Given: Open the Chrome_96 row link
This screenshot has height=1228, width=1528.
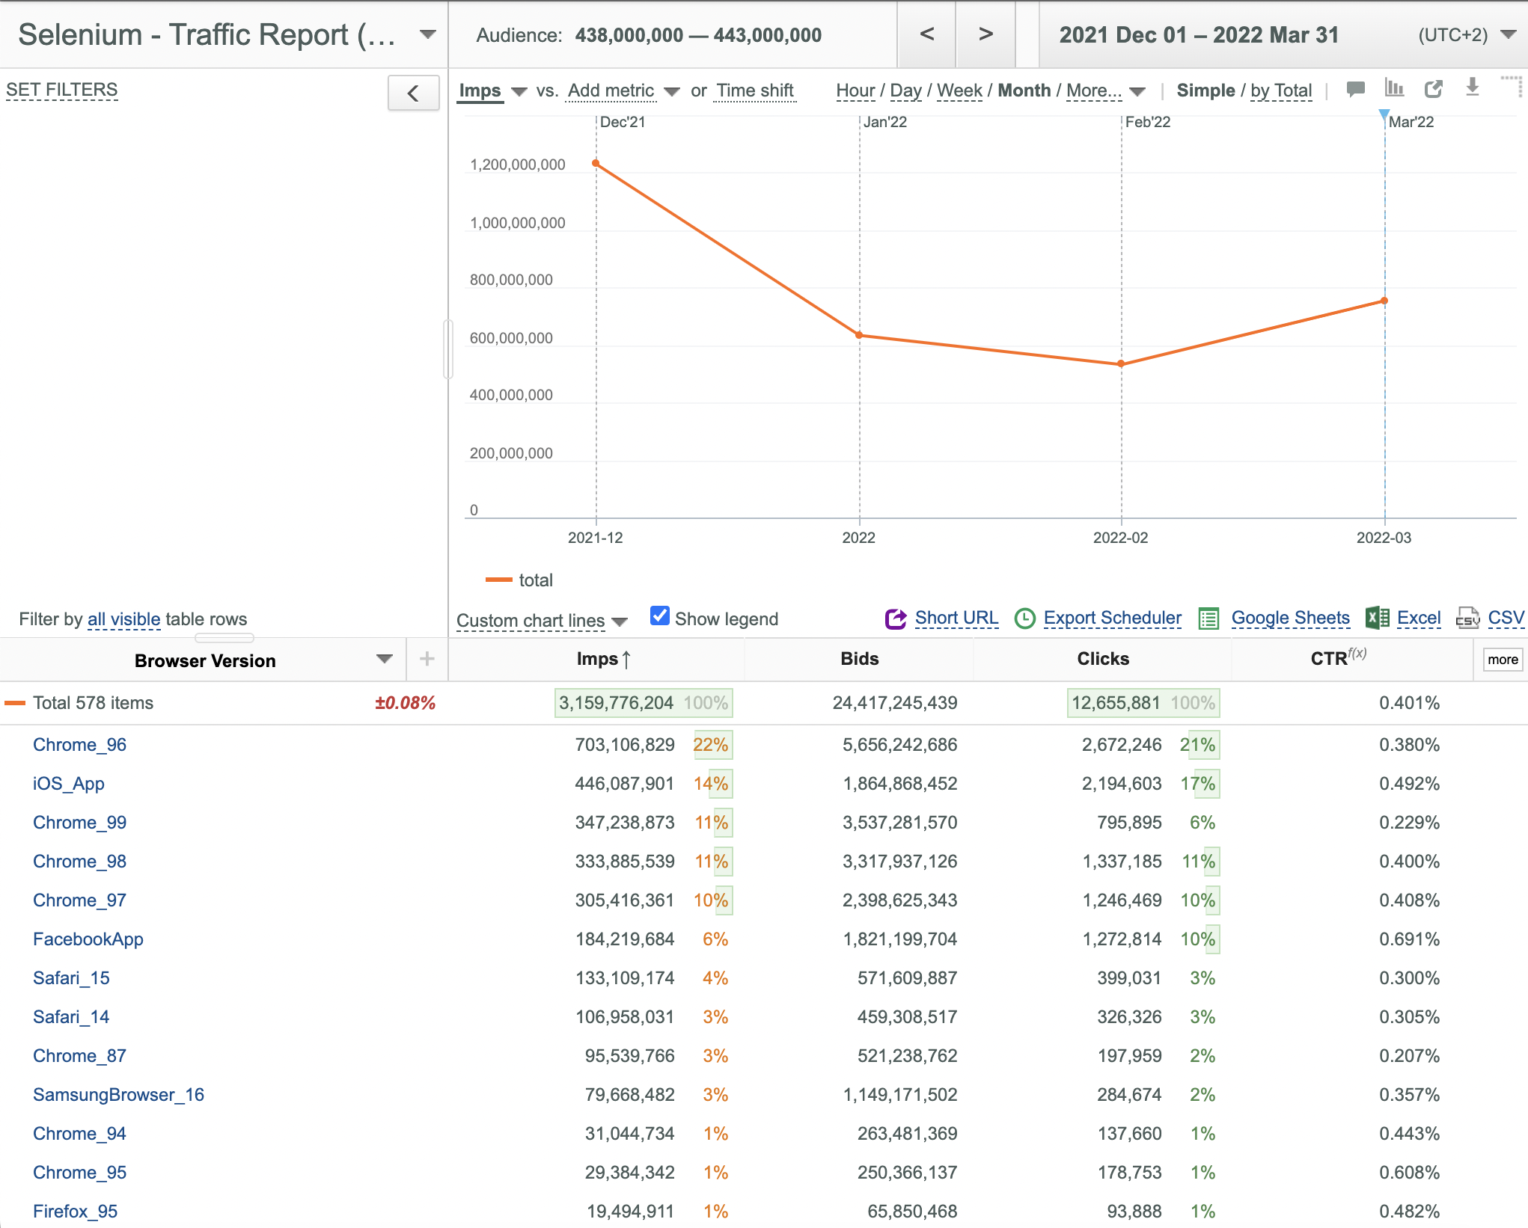Looking at the screenshot, I should 79,745.
